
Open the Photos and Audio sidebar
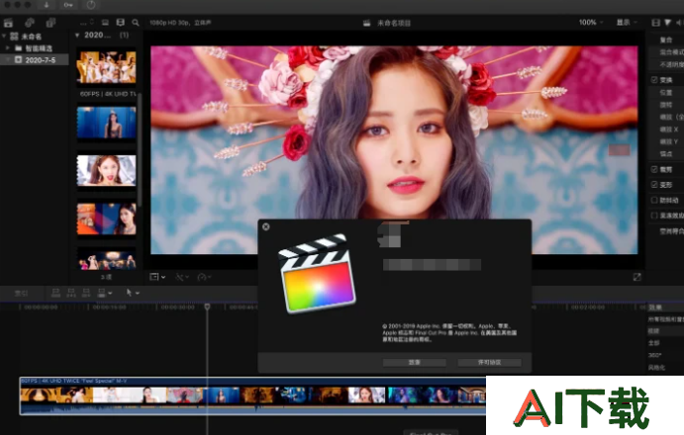point(30,22)
